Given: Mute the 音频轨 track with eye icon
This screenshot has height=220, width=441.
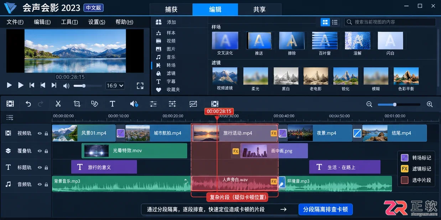Looking at the screenshot, I should pos(40,184).
